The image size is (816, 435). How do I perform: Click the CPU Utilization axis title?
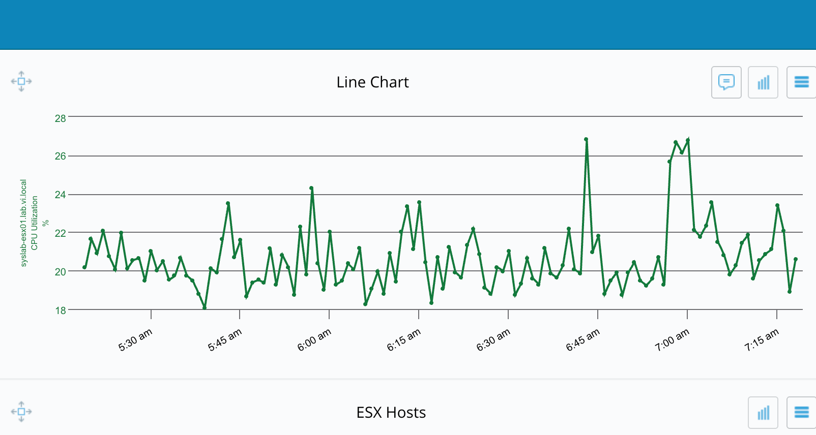click(35, 223)
